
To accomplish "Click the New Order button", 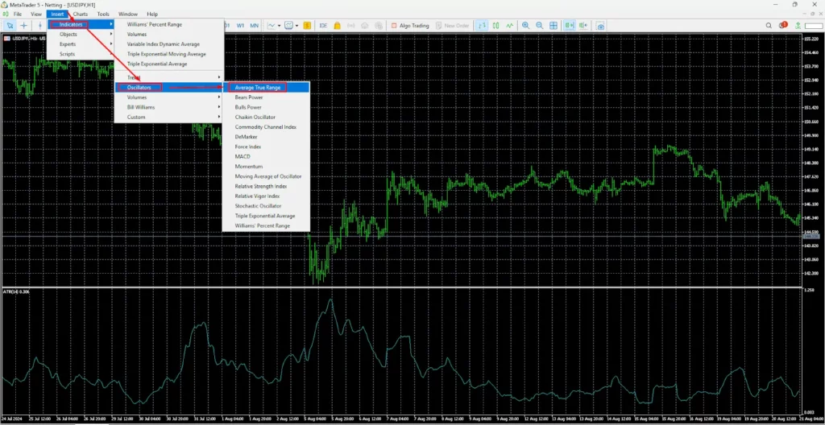I will tap(451, 25).
